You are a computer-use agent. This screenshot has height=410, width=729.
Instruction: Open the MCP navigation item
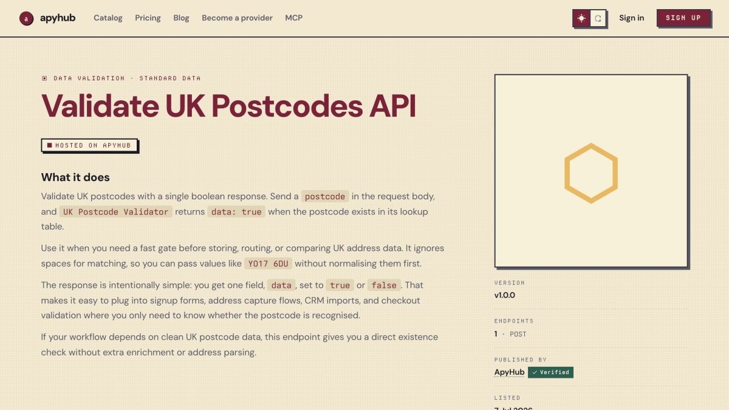click(294, 18)
